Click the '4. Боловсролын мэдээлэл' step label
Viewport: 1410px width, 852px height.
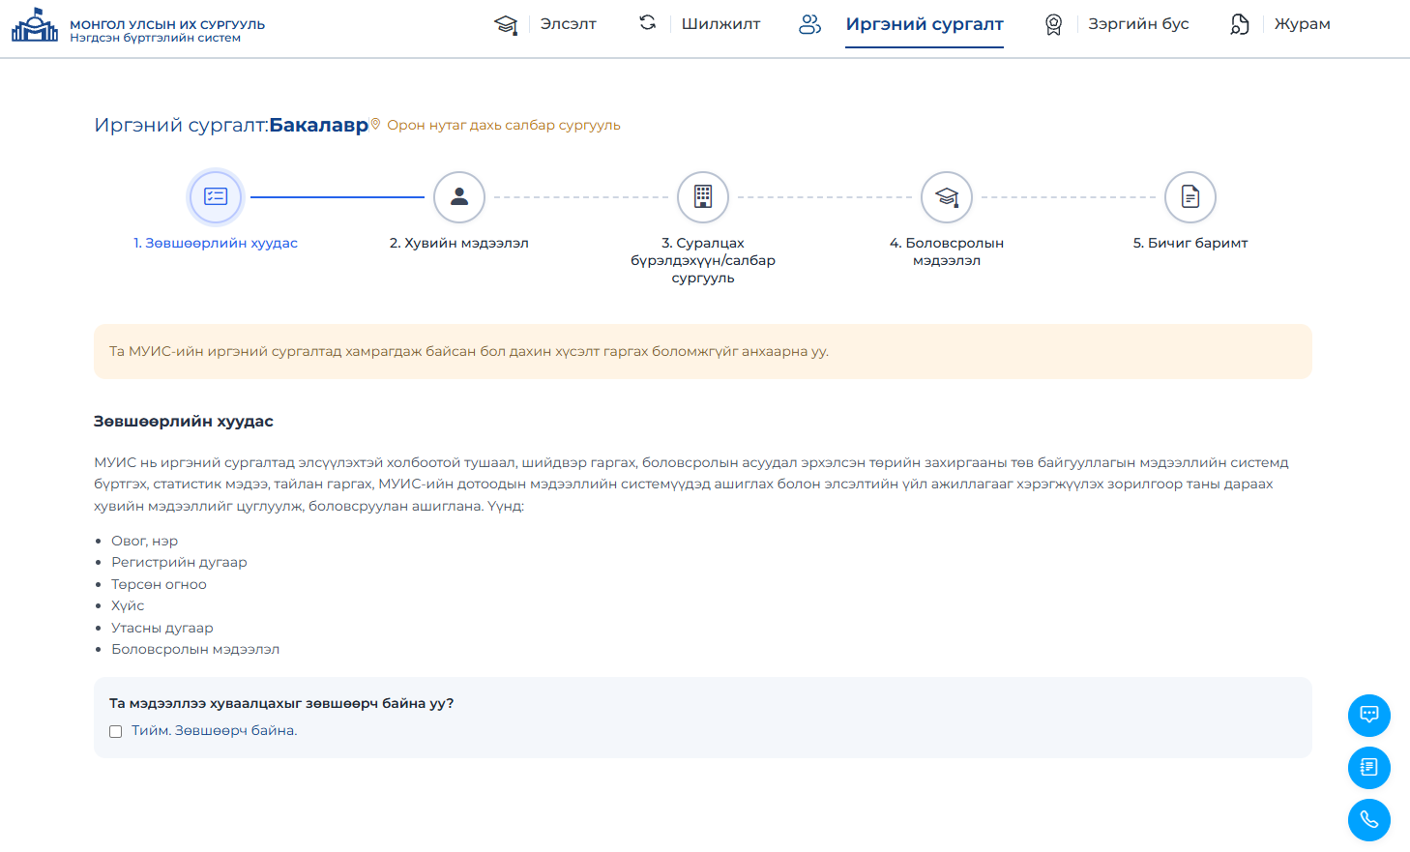coord(947,251)
